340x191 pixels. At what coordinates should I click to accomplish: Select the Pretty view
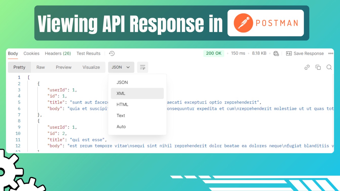19,67
